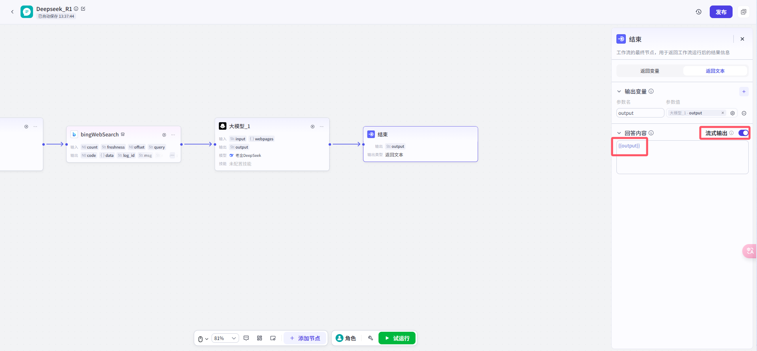The image size is (757, 351).
Task: Edit the Deepseek_R1 workflow name pencil
Action: (x=83, y=9)
